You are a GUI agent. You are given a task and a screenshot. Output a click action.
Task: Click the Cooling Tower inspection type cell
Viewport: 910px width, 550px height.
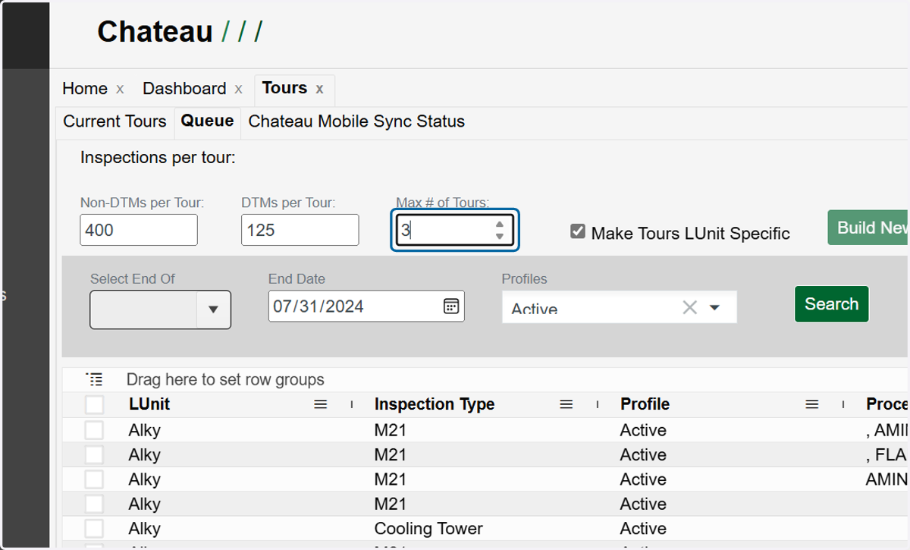(428, 529)
